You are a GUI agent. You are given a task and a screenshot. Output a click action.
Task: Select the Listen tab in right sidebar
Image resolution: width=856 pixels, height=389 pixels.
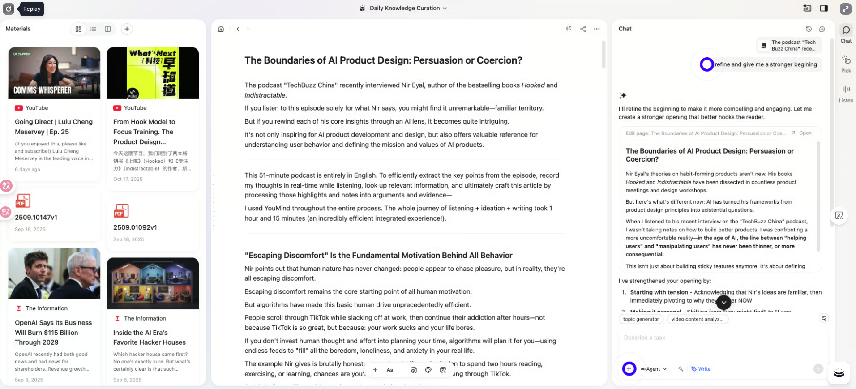coord(846,93)
